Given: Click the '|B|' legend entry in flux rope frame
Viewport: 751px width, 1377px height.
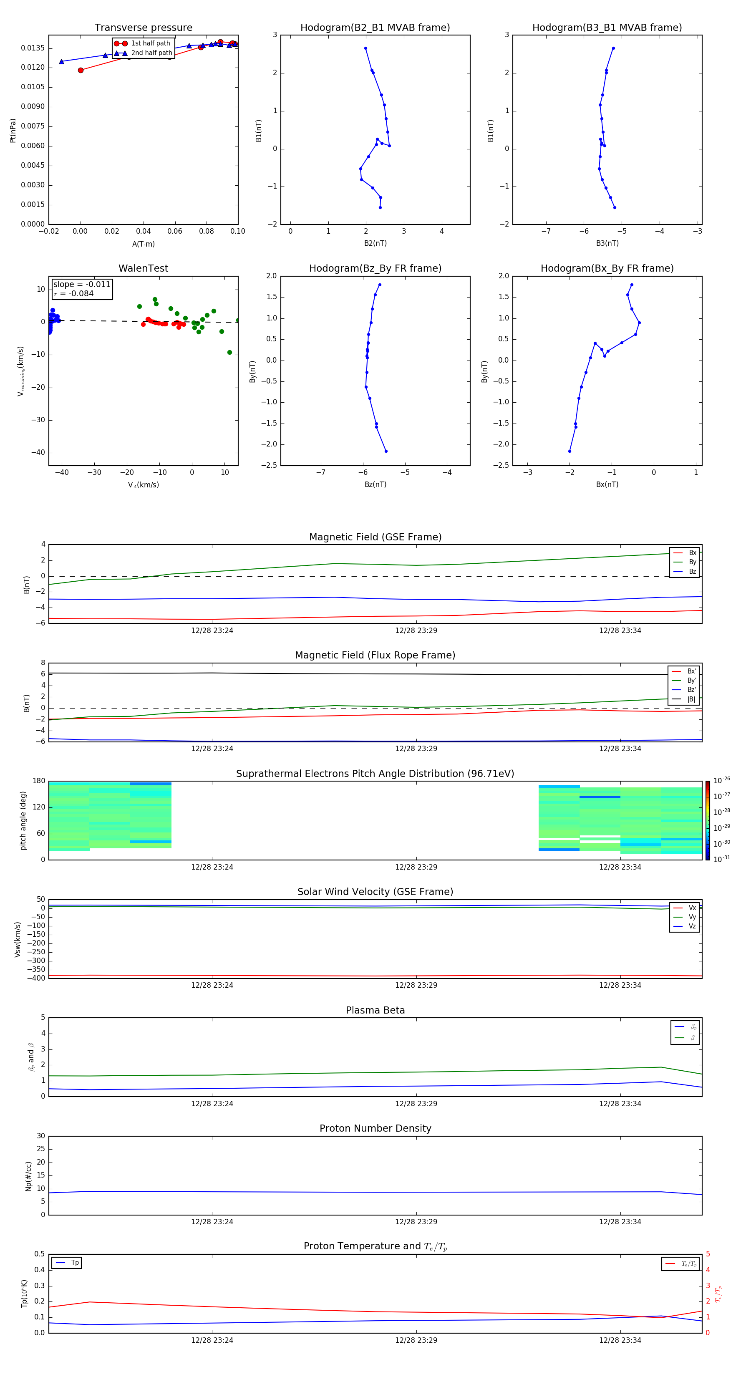Looking at the screenshot, I should click(x=684, y=699).
